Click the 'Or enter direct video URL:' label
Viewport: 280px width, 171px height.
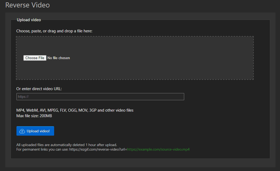tap(39, 89)
